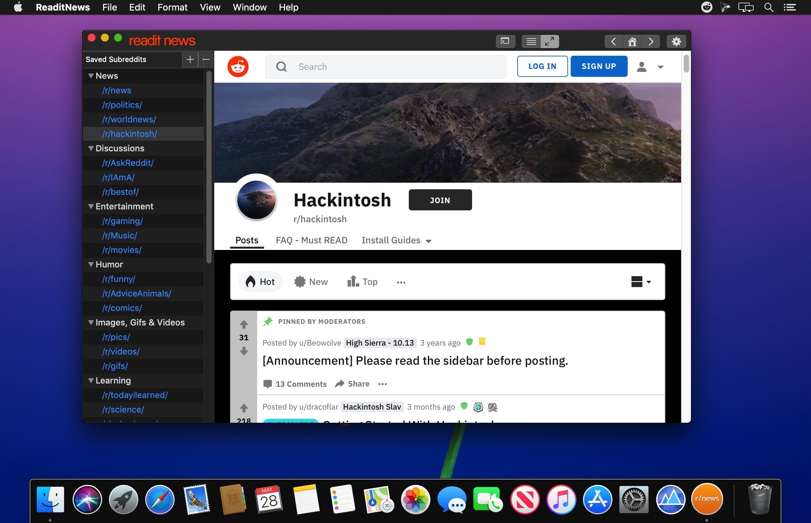Image resolution: width=811 pixels, height=523 pixels.
Task: Click the settings gear in the title bar
Action: click(x=676, y=42)
